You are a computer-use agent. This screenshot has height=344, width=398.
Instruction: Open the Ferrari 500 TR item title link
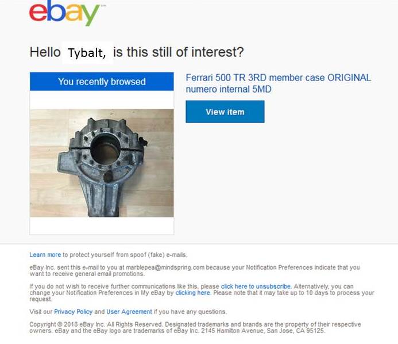278,83
